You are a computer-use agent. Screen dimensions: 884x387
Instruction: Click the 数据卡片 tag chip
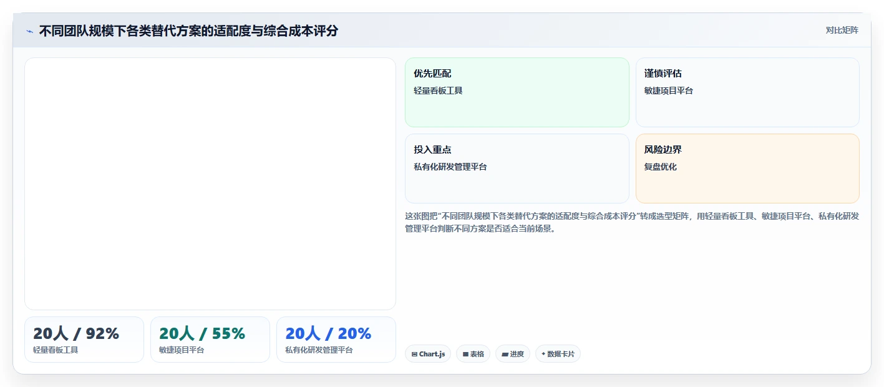pyautogui.click(x=558, y=354)
